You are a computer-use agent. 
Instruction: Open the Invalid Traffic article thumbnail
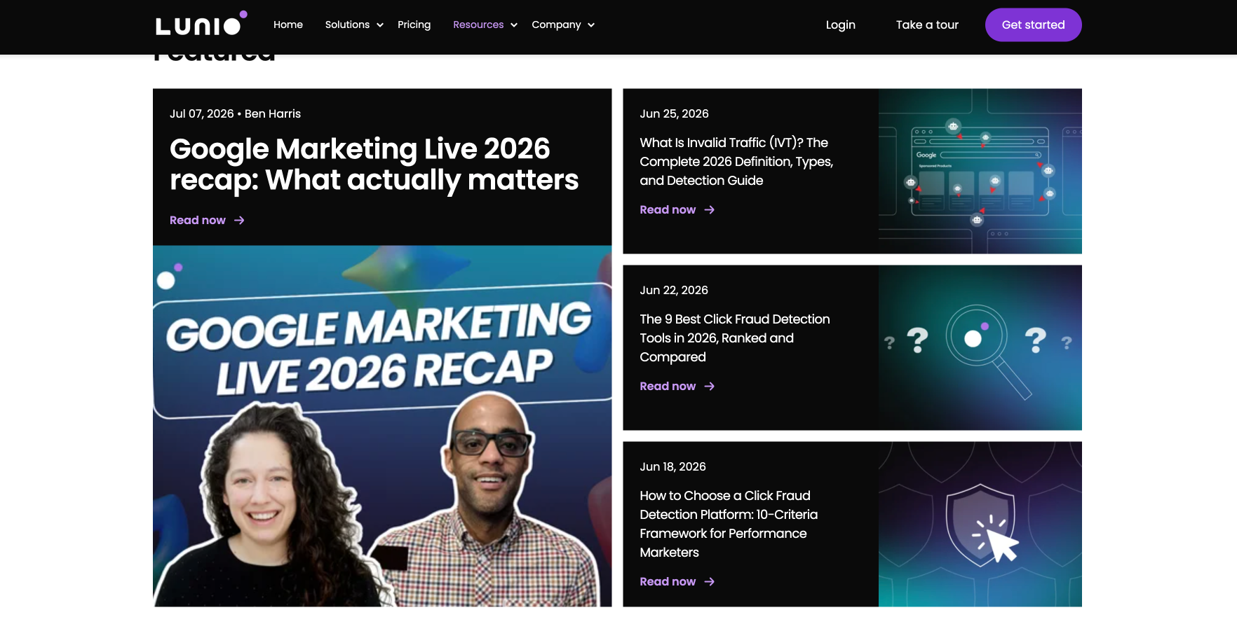[980, 171]
